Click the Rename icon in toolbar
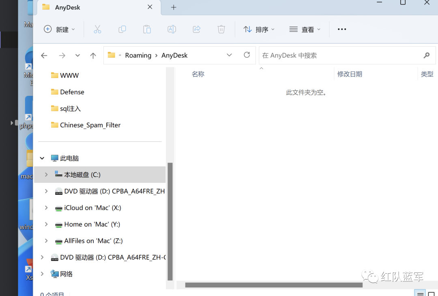The image size is (438, 296). coord(172,29)
